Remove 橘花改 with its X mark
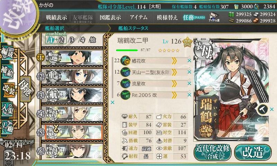Viewport: 277px width, 166px height. [189, 61]
